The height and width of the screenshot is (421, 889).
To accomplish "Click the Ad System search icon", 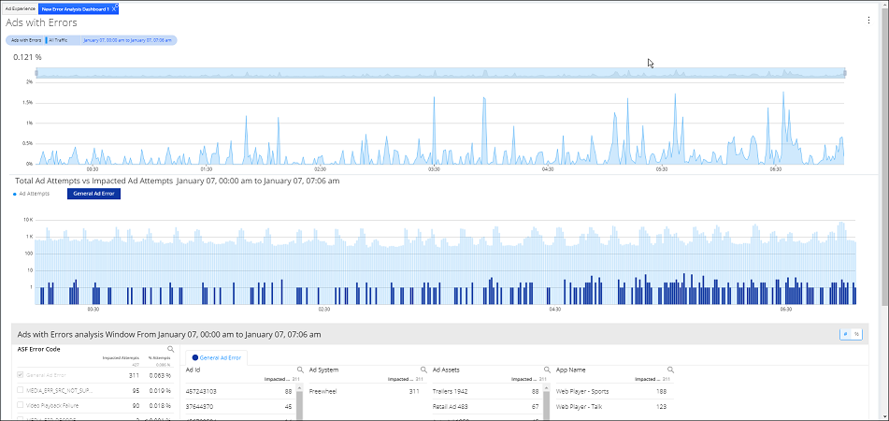I will pos(423,370).
